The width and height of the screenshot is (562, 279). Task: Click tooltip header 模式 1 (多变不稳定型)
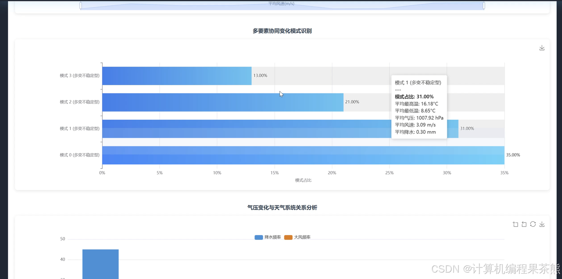[418, 83]
